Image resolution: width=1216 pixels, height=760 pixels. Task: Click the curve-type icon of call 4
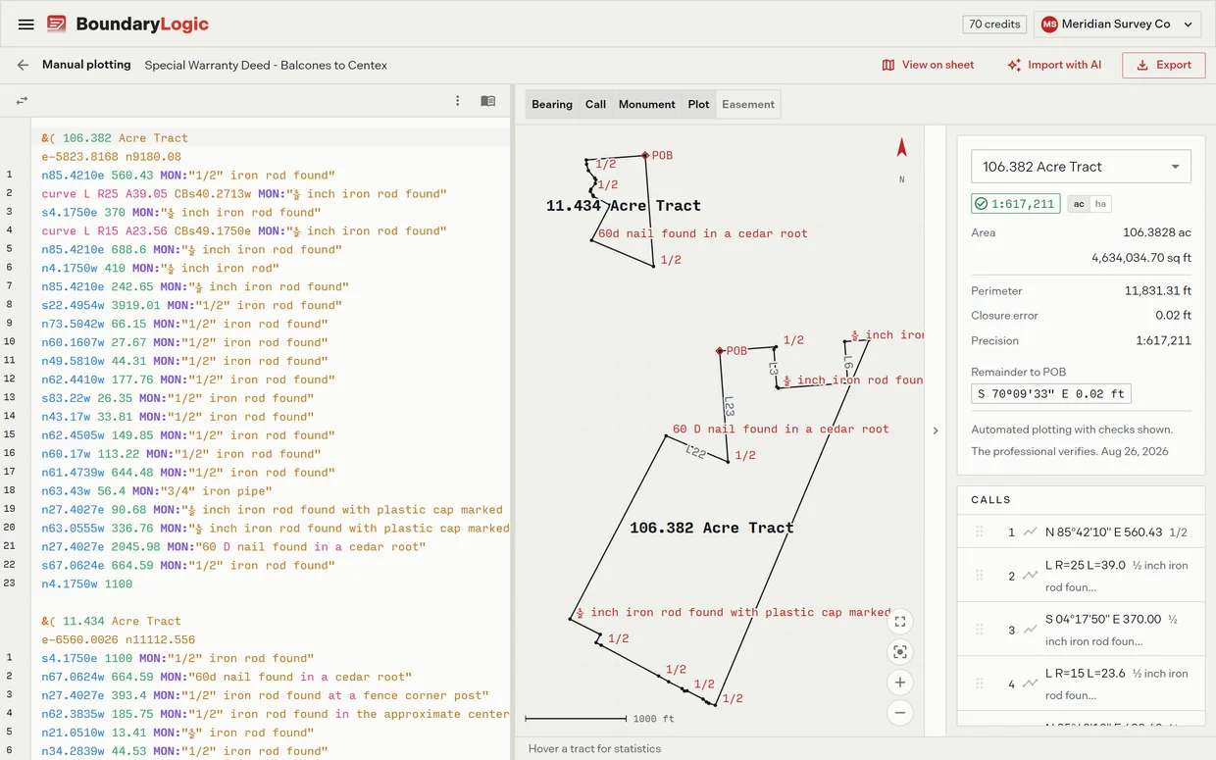pos(1030,684)
